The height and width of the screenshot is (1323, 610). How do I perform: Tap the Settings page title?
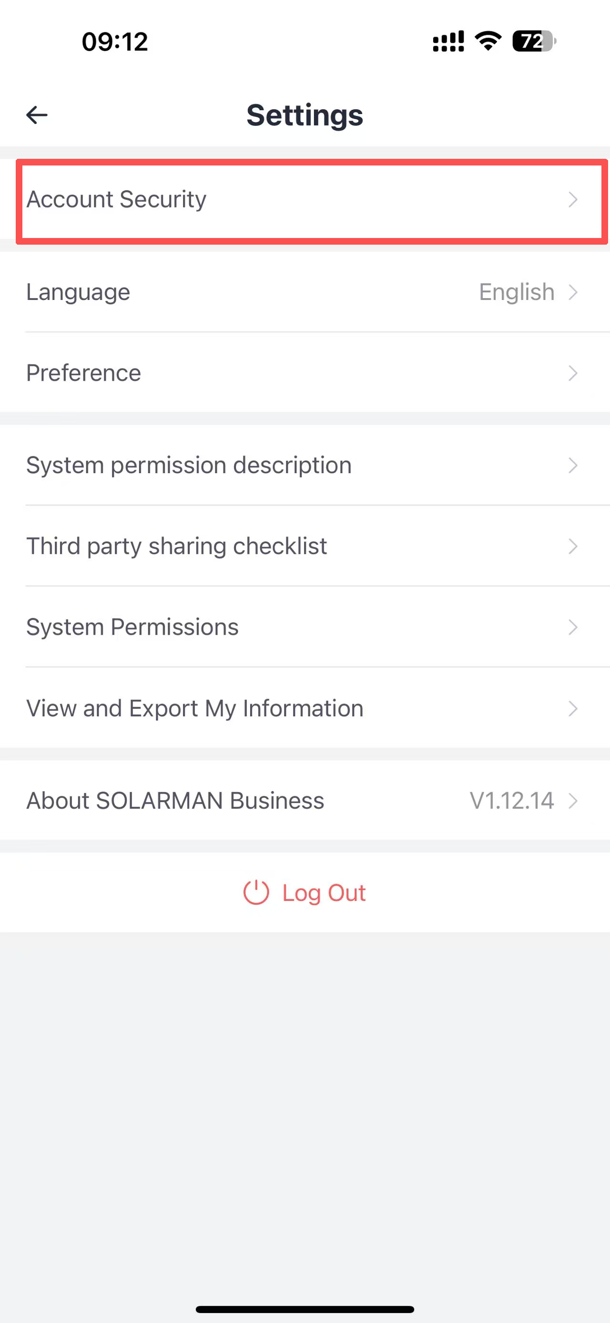click(x=305, y=115)
